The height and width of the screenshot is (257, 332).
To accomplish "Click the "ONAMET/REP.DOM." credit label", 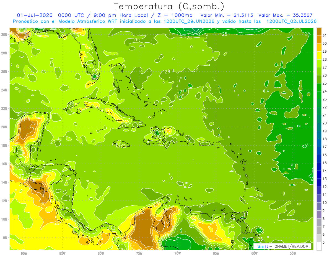I will click(x=292, y=246).
